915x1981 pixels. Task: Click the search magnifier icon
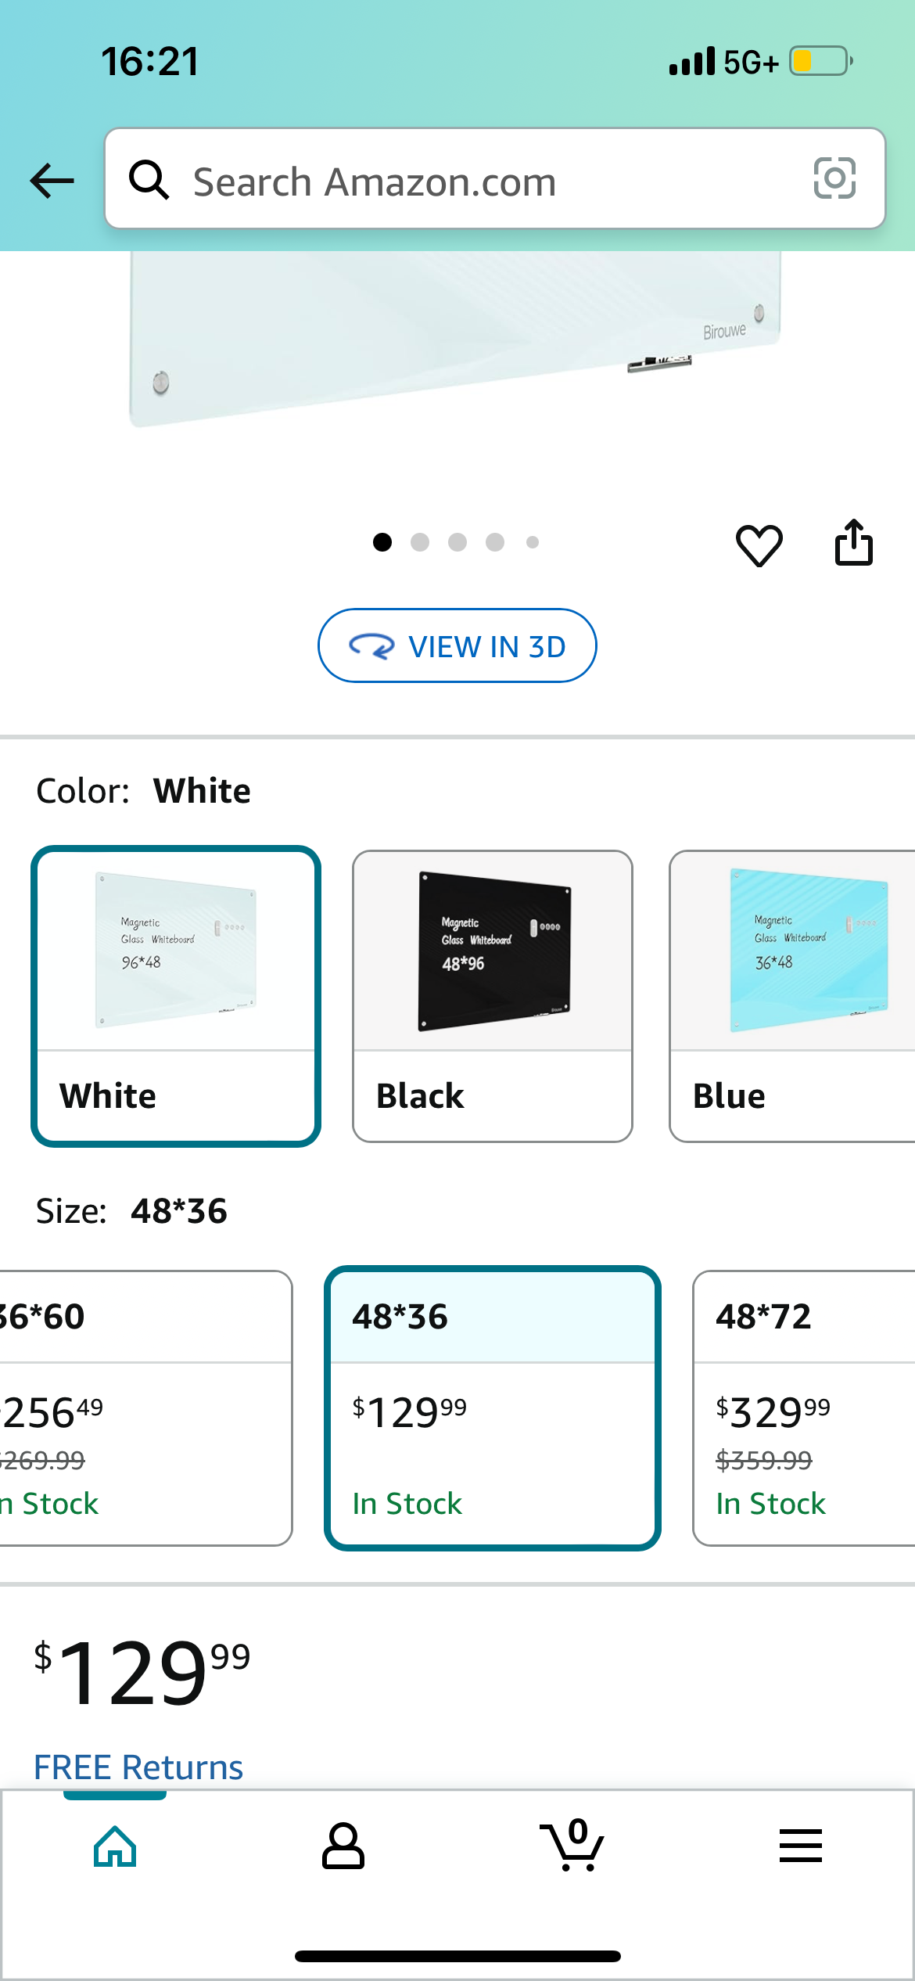pyautogui.click(x=149, y=180)
